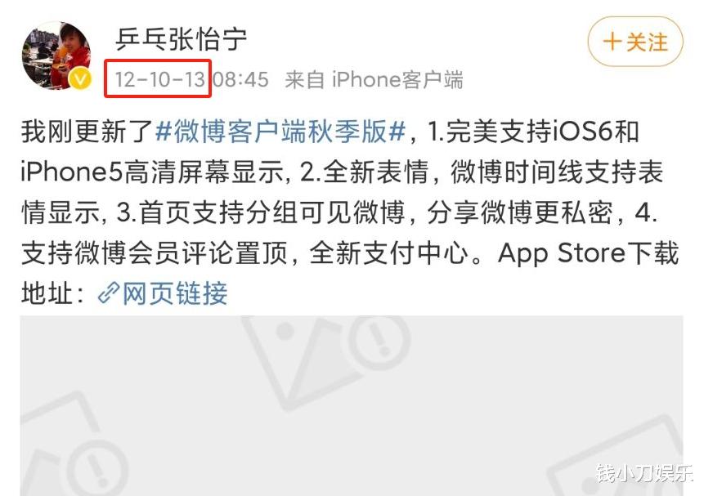Click the chain link icon before 网页链接

(109, 293)
